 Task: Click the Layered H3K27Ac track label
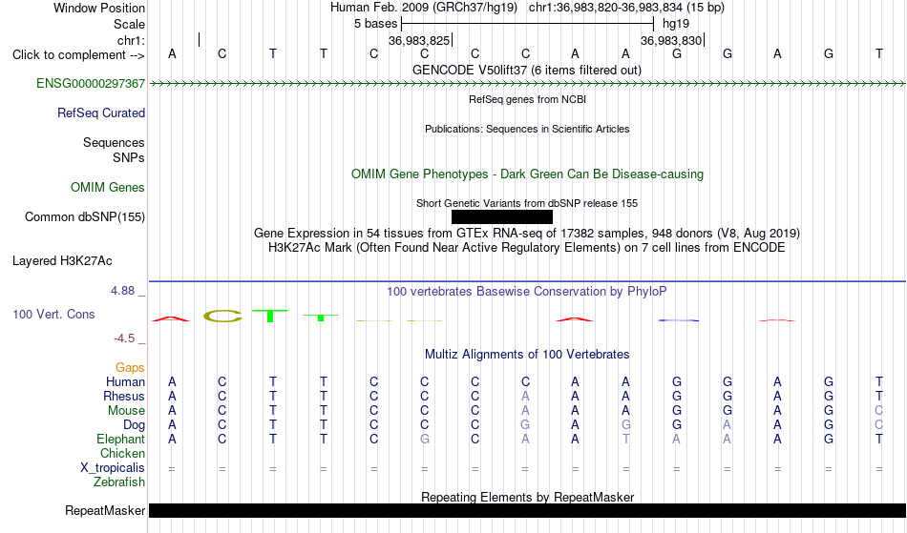(62, 261)
